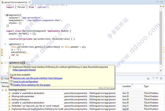Screen dimensions: 165x111
Task: Click the warning icon in hover tooltip
Action: pyautogui.click(x=10, y=67)
